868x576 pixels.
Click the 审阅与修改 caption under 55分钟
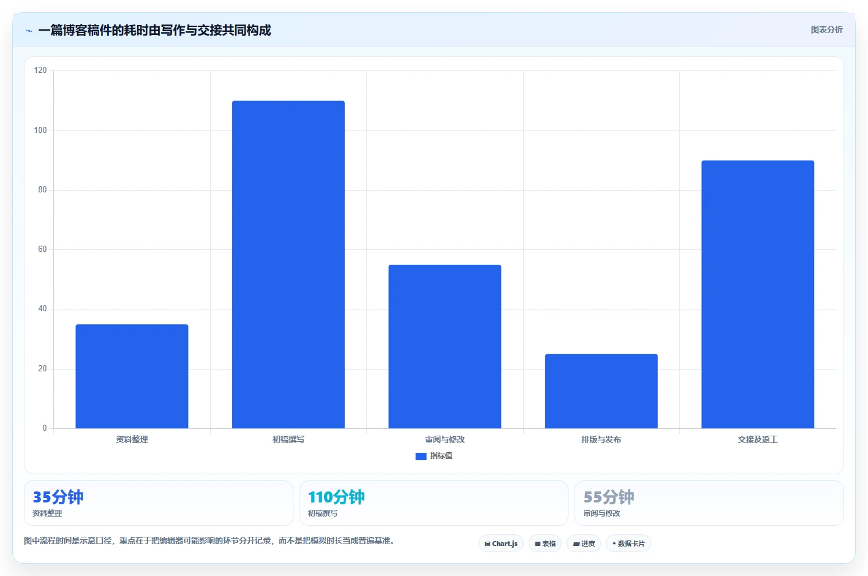pyautogui.click(x=602, y=513)
